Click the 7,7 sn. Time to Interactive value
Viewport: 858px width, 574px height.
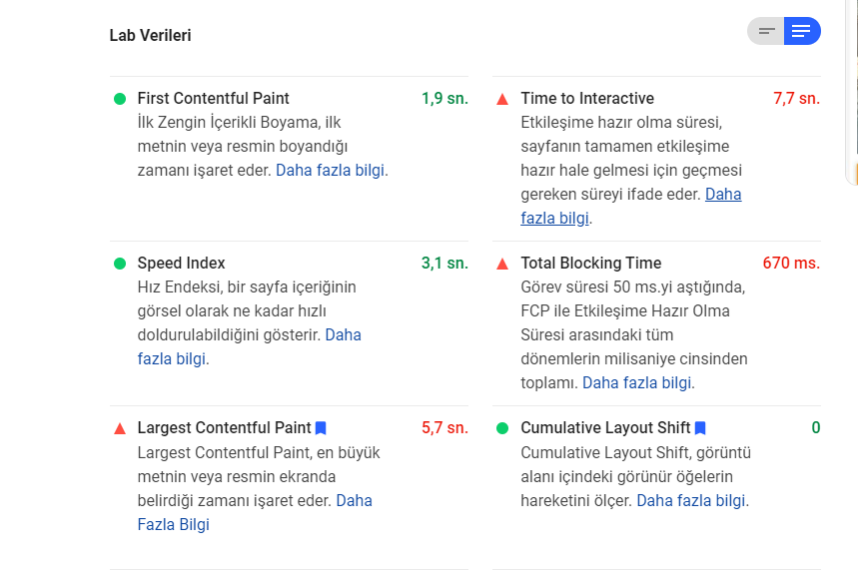[x=797, y=99]
